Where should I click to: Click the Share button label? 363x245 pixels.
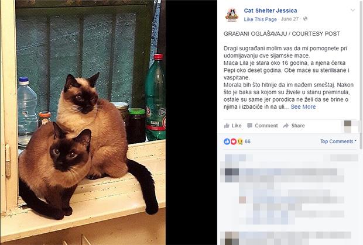[x=298, y=126]
